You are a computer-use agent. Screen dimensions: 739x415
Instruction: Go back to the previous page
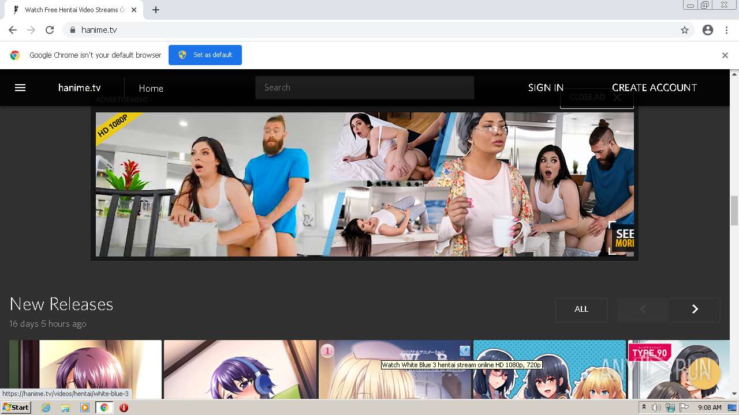tap(13, 30)
